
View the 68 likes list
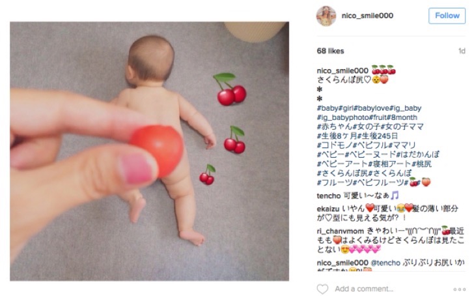pos(330,51)
